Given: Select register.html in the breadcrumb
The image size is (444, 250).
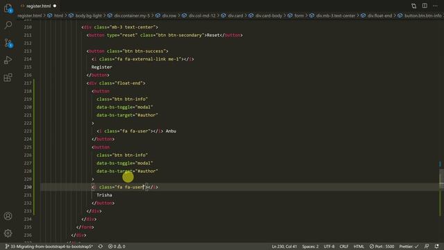Looking at the screenshot, I should pos(29,15).
